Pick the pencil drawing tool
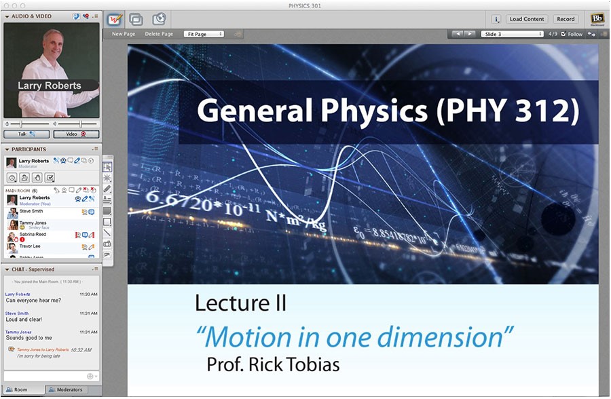 click(x=107, y=189)
